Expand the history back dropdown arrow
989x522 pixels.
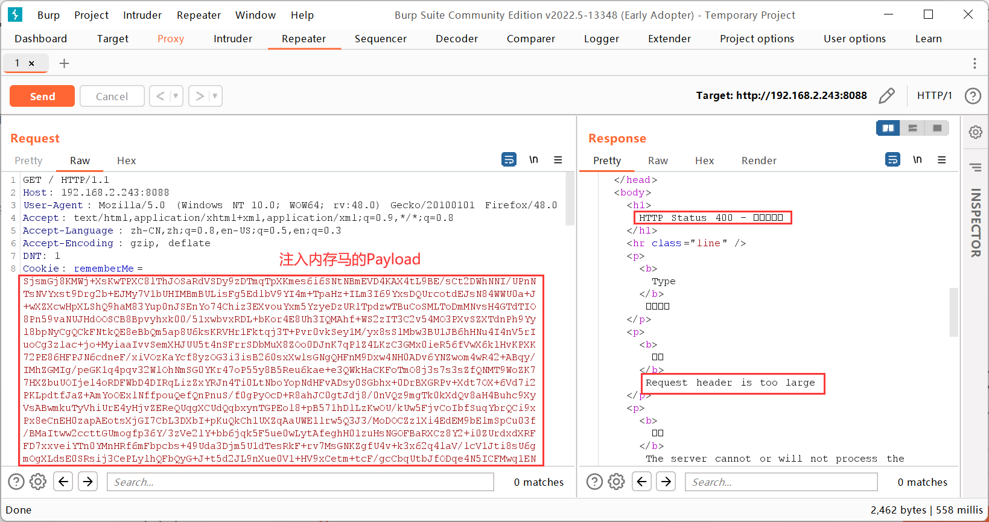(176, 96)
